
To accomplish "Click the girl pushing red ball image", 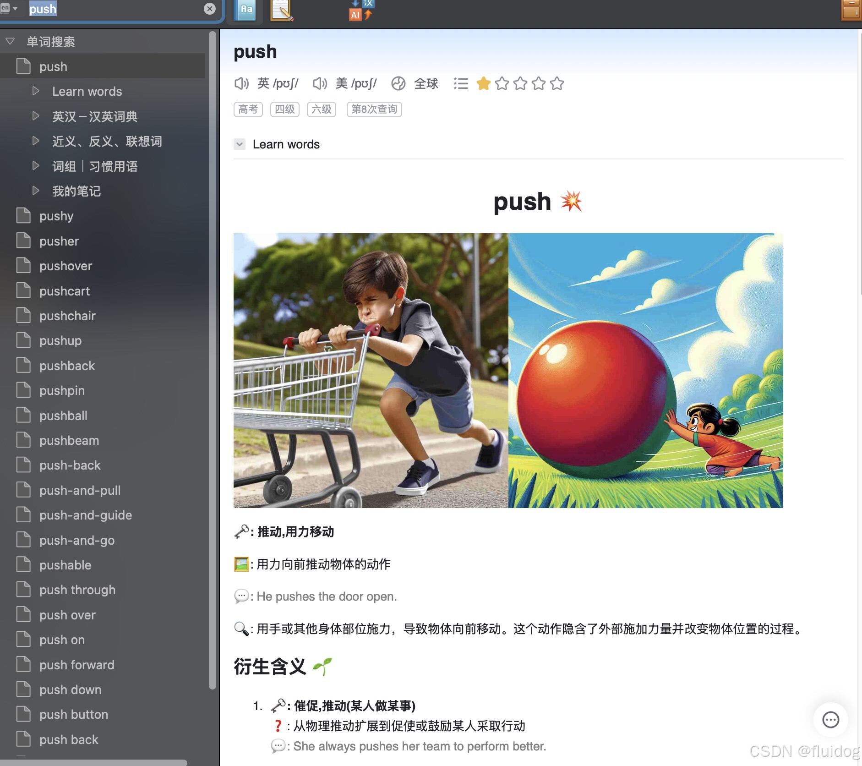I will click(x=646, y=371).
